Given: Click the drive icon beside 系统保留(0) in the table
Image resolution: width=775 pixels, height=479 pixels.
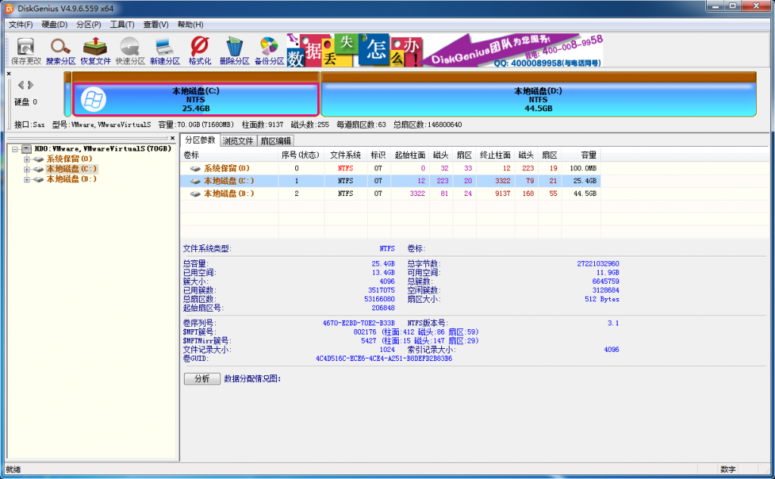Looking at the screenshot, I should coord(195,169).
